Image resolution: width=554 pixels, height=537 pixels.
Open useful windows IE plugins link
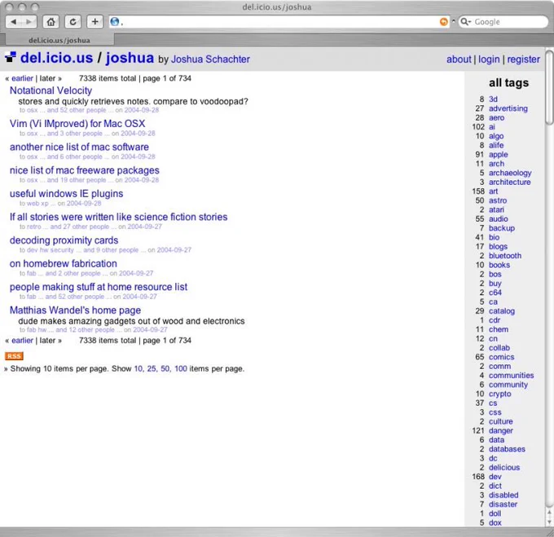pos(66,194)
